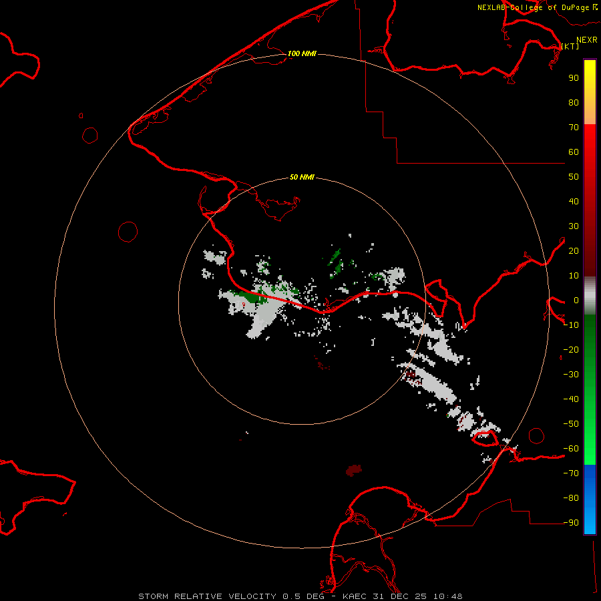Select the positive 30 scale value
Image resolution: width=601 pixels, height=601 pixels.
click(x=574, y=226)
